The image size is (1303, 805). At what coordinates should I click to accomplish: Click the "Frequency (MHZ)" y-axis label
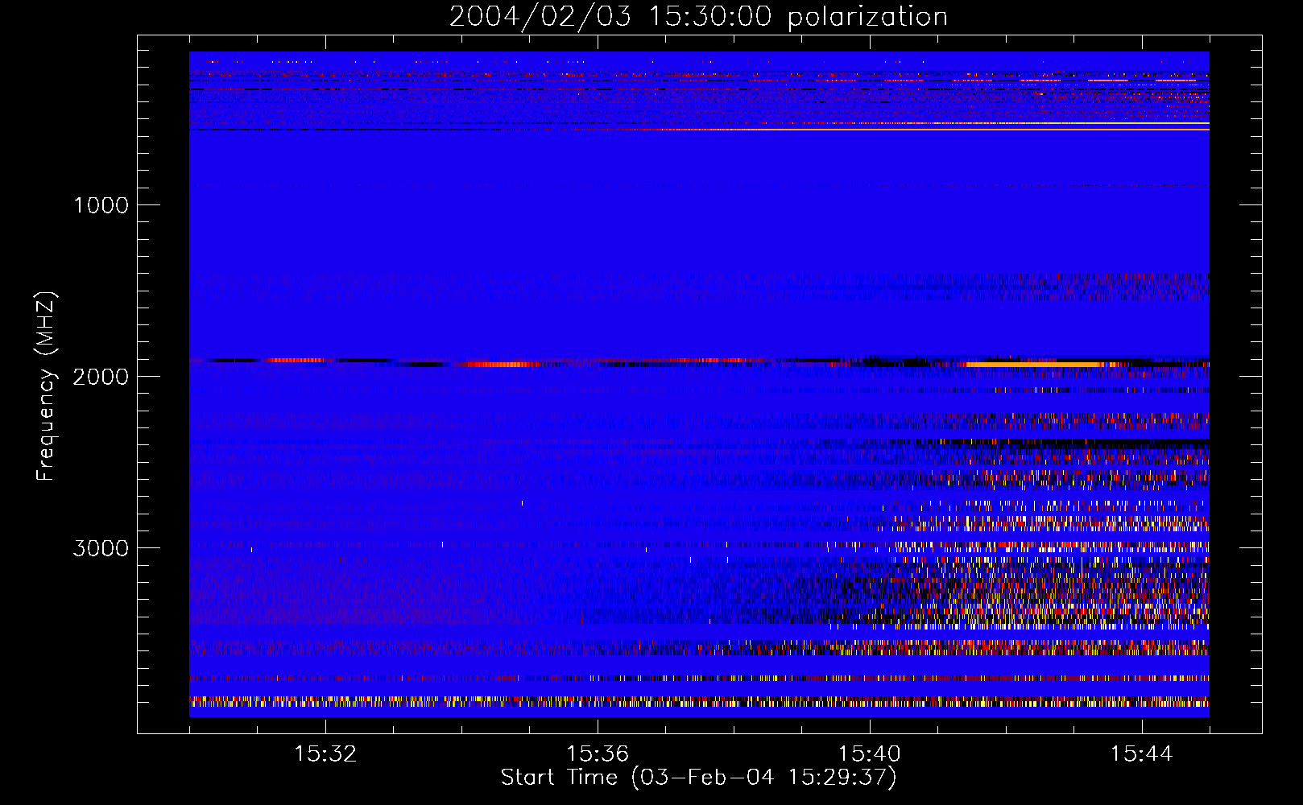[46, 386]
